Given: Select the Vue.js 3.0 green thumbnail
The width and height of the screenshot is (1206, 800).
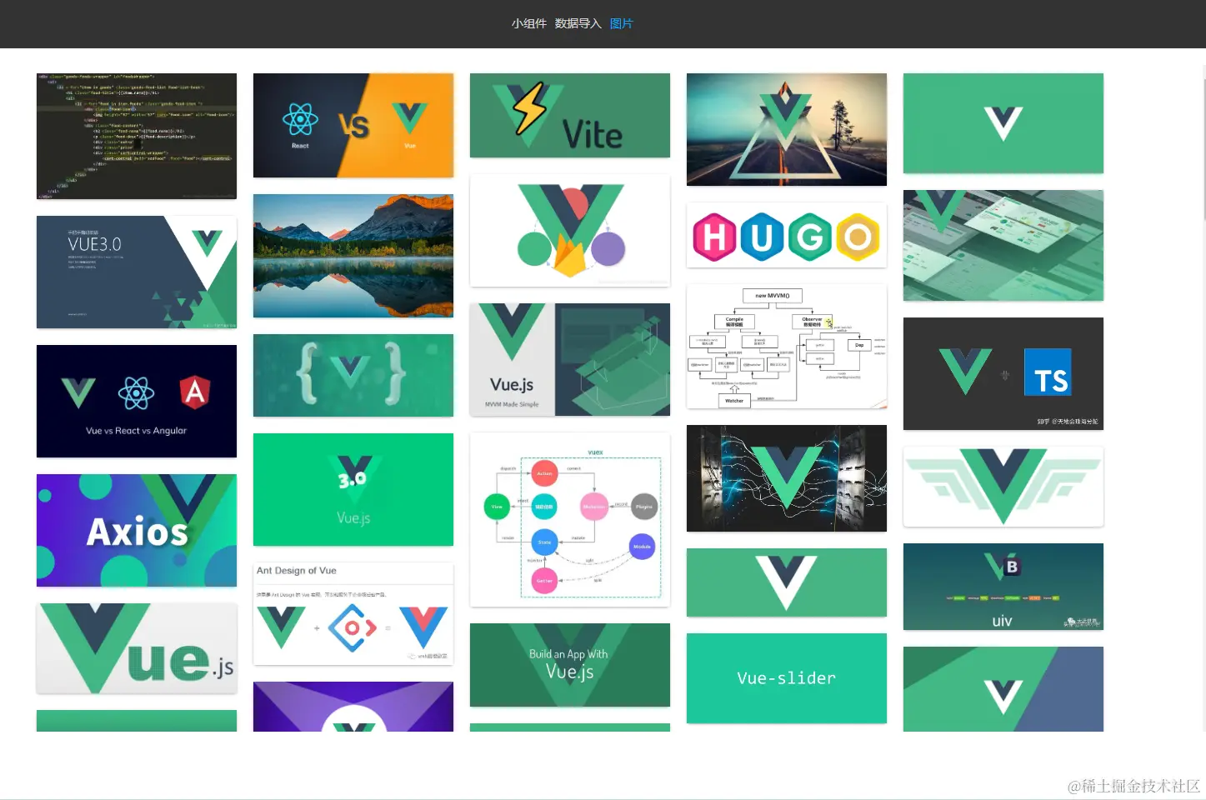Looking at the screenshot, I should (x=353, y=489).
